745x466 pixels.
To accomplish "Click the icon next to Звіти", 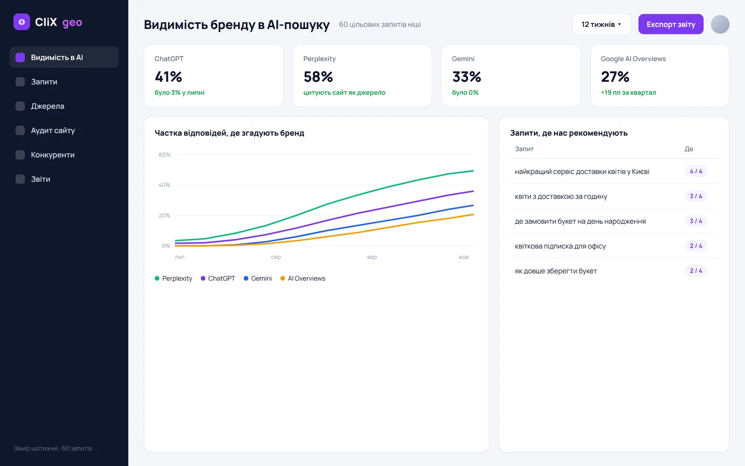I will 20,179.
